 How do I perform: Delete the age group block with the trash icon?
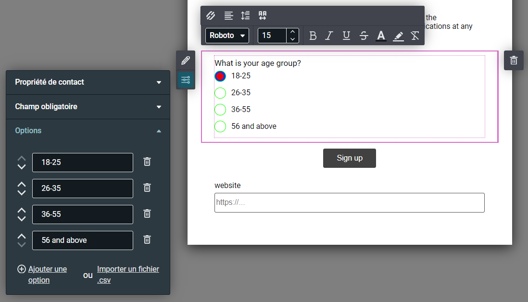pyautogui.click(x=514, y=61)
